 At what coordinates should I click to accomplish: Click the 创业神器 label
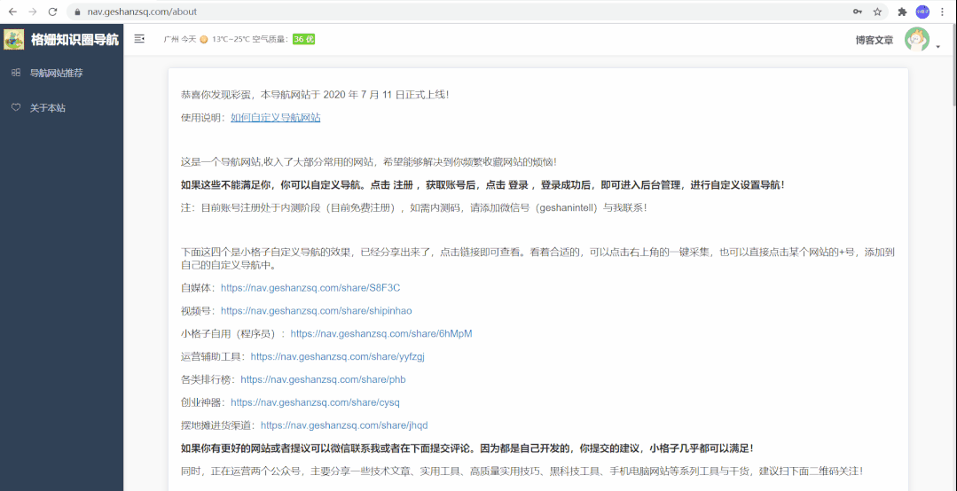pos(202,402)
